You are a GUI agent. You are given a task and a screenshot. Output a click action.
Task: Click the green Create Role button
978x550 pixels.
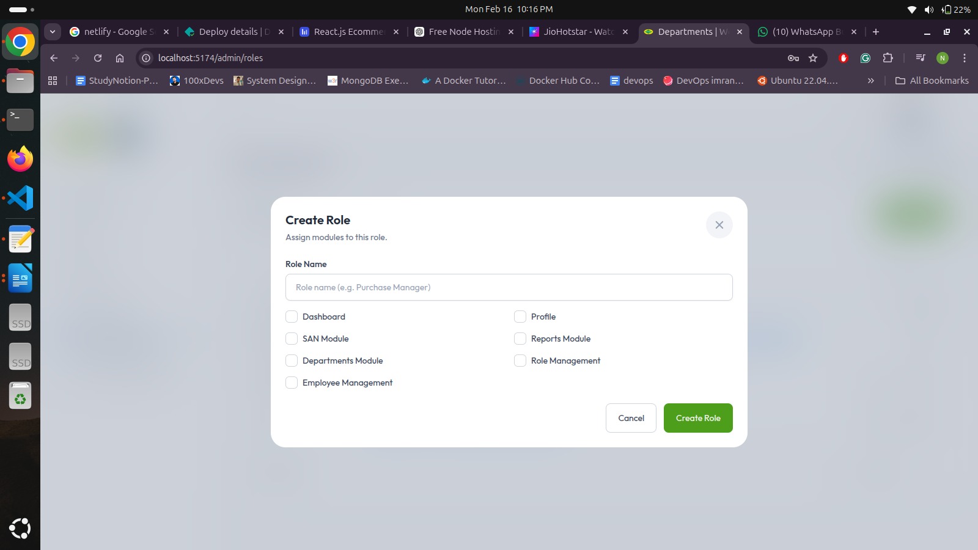(698, 418)
